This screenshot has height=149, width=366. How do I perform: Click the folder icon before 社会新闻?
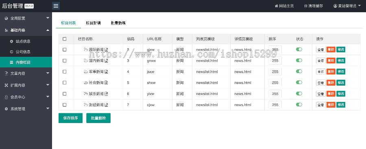86,82
